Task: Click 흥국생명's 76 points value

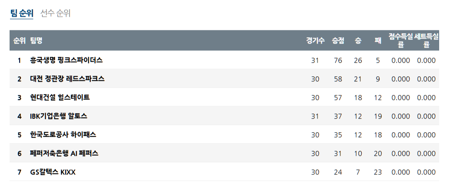Action: [338, 60]
